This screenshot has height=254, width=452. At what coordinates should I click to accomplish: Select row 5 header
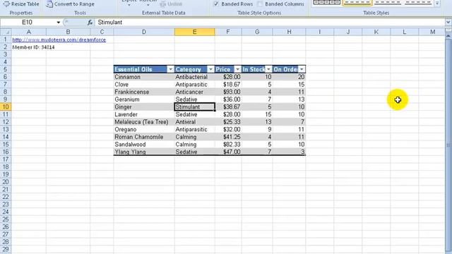(x=6, y=69)
